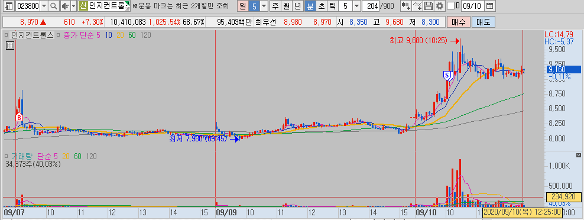The width and height of the screenshot is (584, 220).
Task: Click the open price 8,350 after 시
Action: click(x=358, y=22)
